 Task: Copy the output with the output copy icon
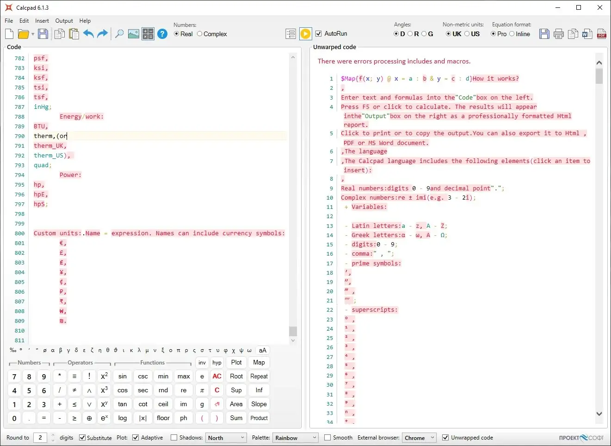tap(573, 34)
